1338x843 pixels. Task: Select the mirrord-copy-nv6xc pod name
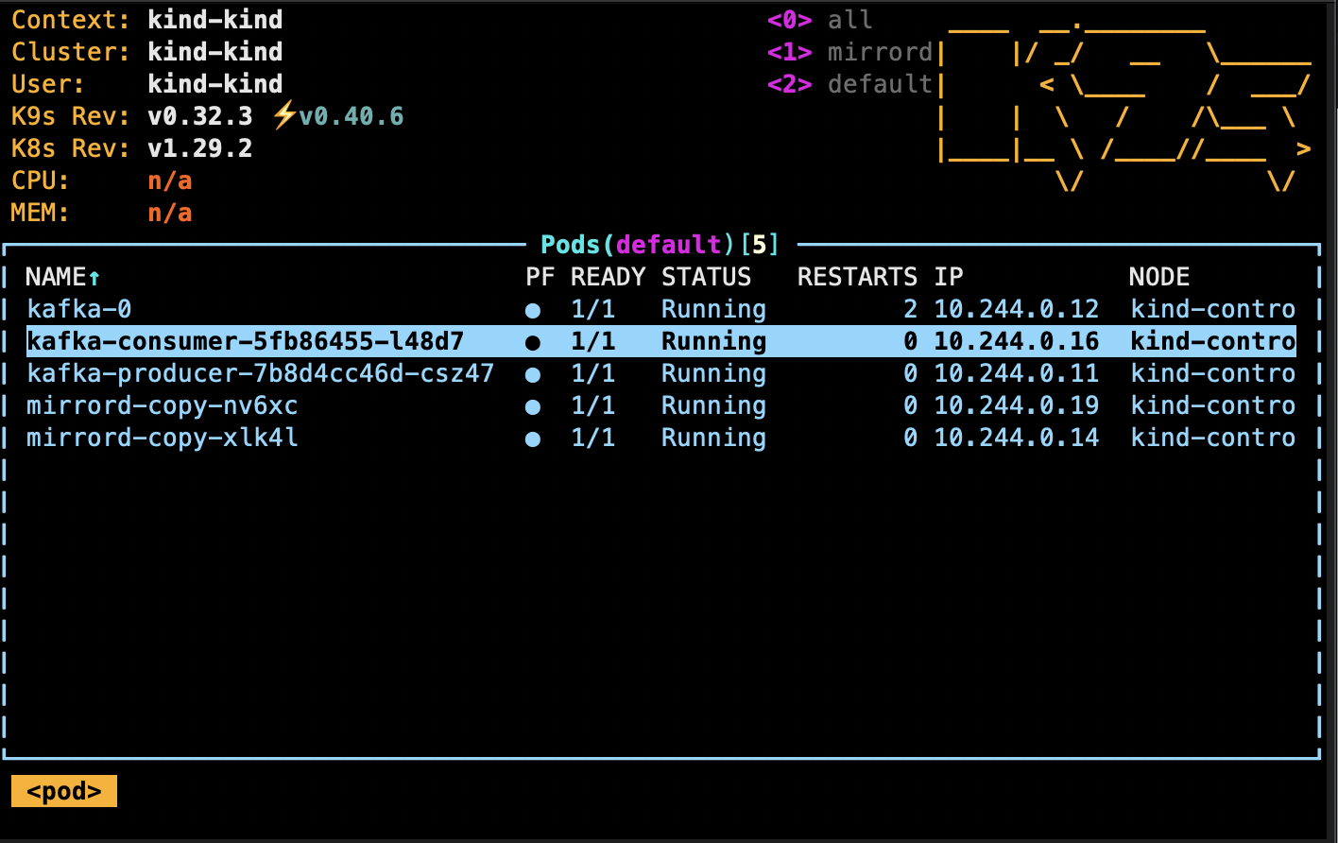point(162,405)
